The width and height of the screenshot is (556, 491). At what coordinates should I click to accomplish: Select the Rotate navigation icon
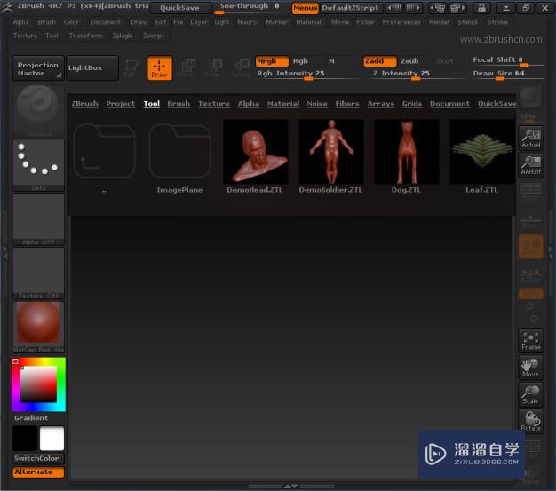coord(530,422)
